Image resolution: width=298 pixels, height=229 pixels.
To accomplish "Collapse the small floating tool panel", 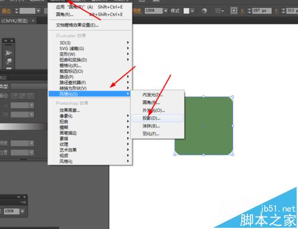I will [6, 41].
